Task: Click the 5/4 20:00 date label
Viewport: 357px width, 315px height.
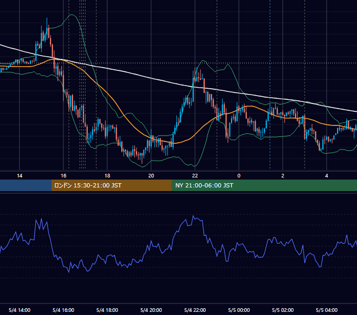Action: coord(151,310)
